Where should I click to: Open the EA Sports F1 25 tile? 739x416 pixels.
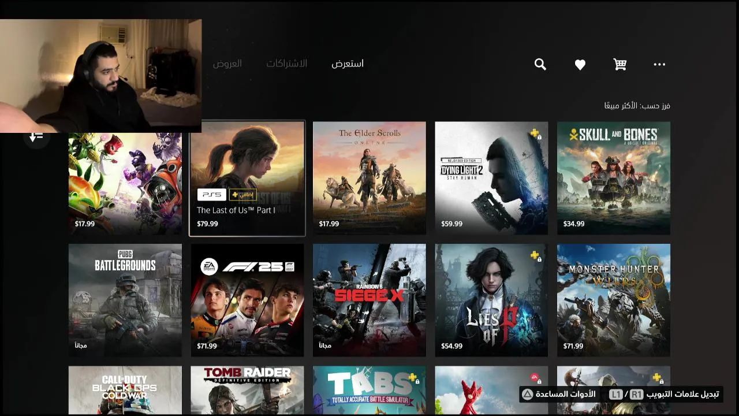tap(247, 300)
